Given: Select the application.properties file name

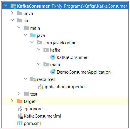Looking at the screenshot, I should click(x=65, y=87).
